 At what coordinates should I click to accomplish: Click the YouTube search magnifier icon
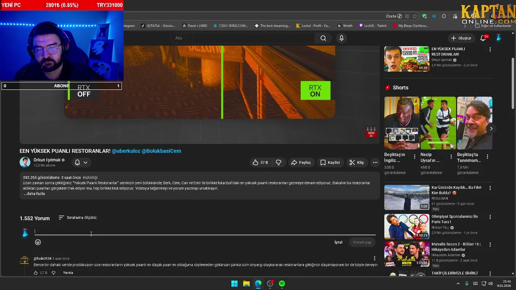[323, 38]
